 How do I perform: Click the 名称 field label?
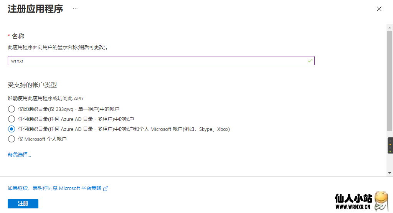[18, 36]
